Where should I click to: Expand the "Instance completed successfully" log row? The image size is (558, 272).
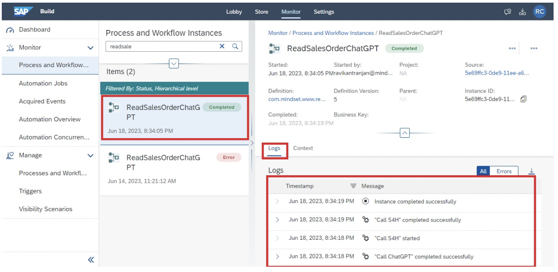coord(277,201)
